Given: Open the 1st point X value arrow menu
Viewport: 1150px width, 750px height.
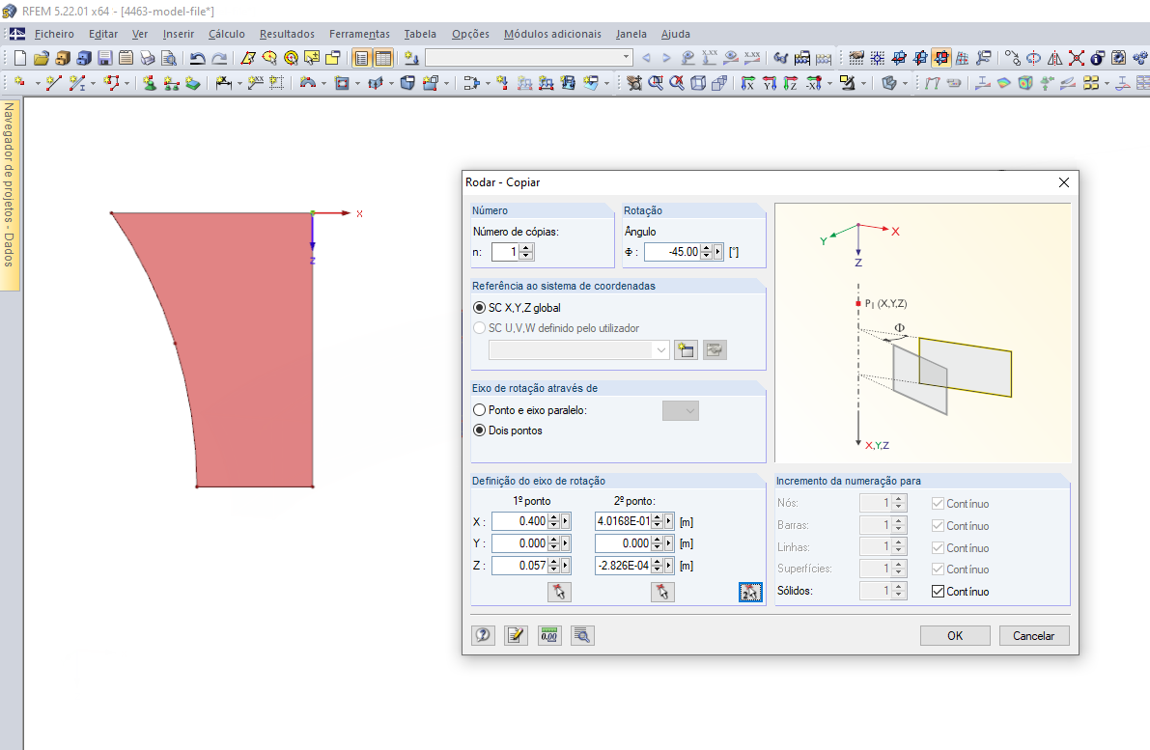Looking at the screenshot, I should click(x=566, y=521).
